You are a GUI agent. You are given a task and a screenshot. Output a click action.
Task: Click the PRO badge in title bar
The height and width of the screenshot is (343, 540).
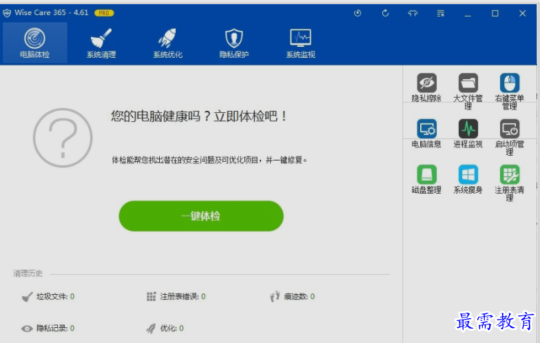click(104, 13)
